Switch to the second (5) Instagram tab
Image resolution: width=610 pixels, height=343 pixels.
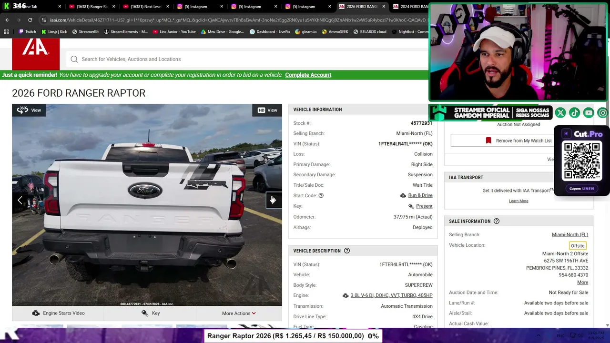249,7
